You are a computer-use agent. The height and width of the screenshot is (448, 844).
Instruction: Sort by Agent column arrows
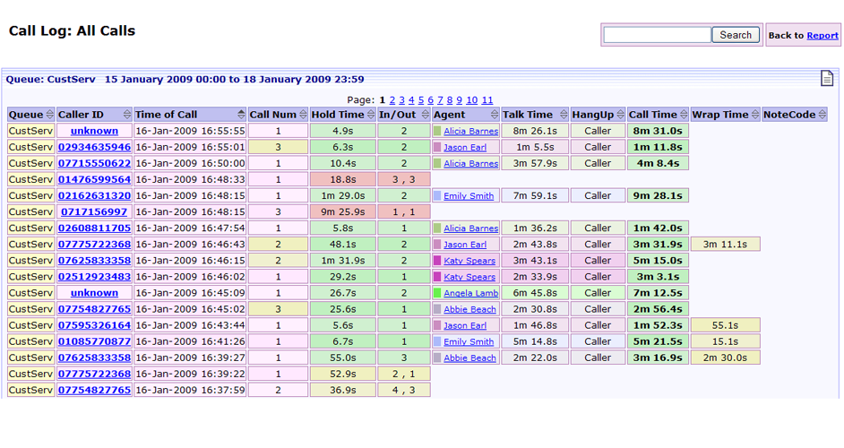tap(495, 114)
